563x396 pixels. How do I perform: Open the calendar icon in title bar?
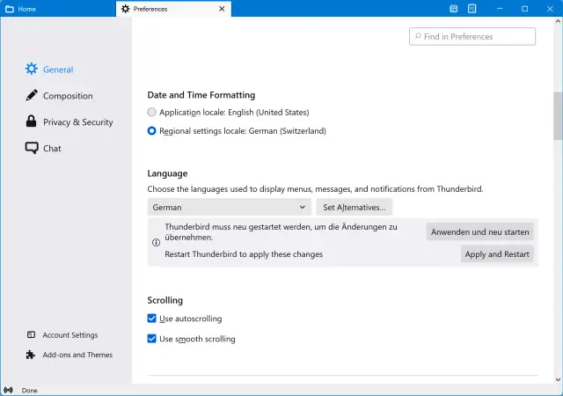pos(454,9)
